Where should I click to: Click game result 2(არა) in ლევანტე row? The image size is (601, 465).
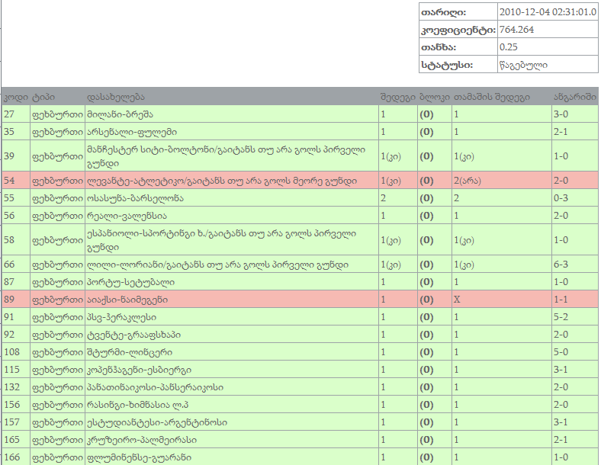(x=468, y=181)
